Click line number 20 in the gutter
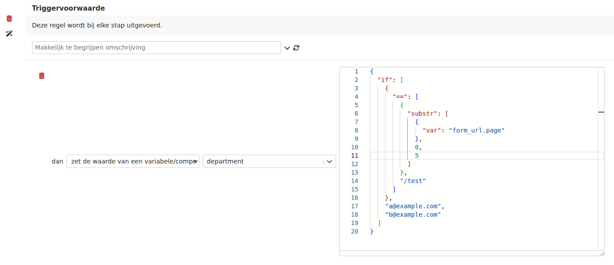This screenshot has width=614, height=265. [354, 231]
